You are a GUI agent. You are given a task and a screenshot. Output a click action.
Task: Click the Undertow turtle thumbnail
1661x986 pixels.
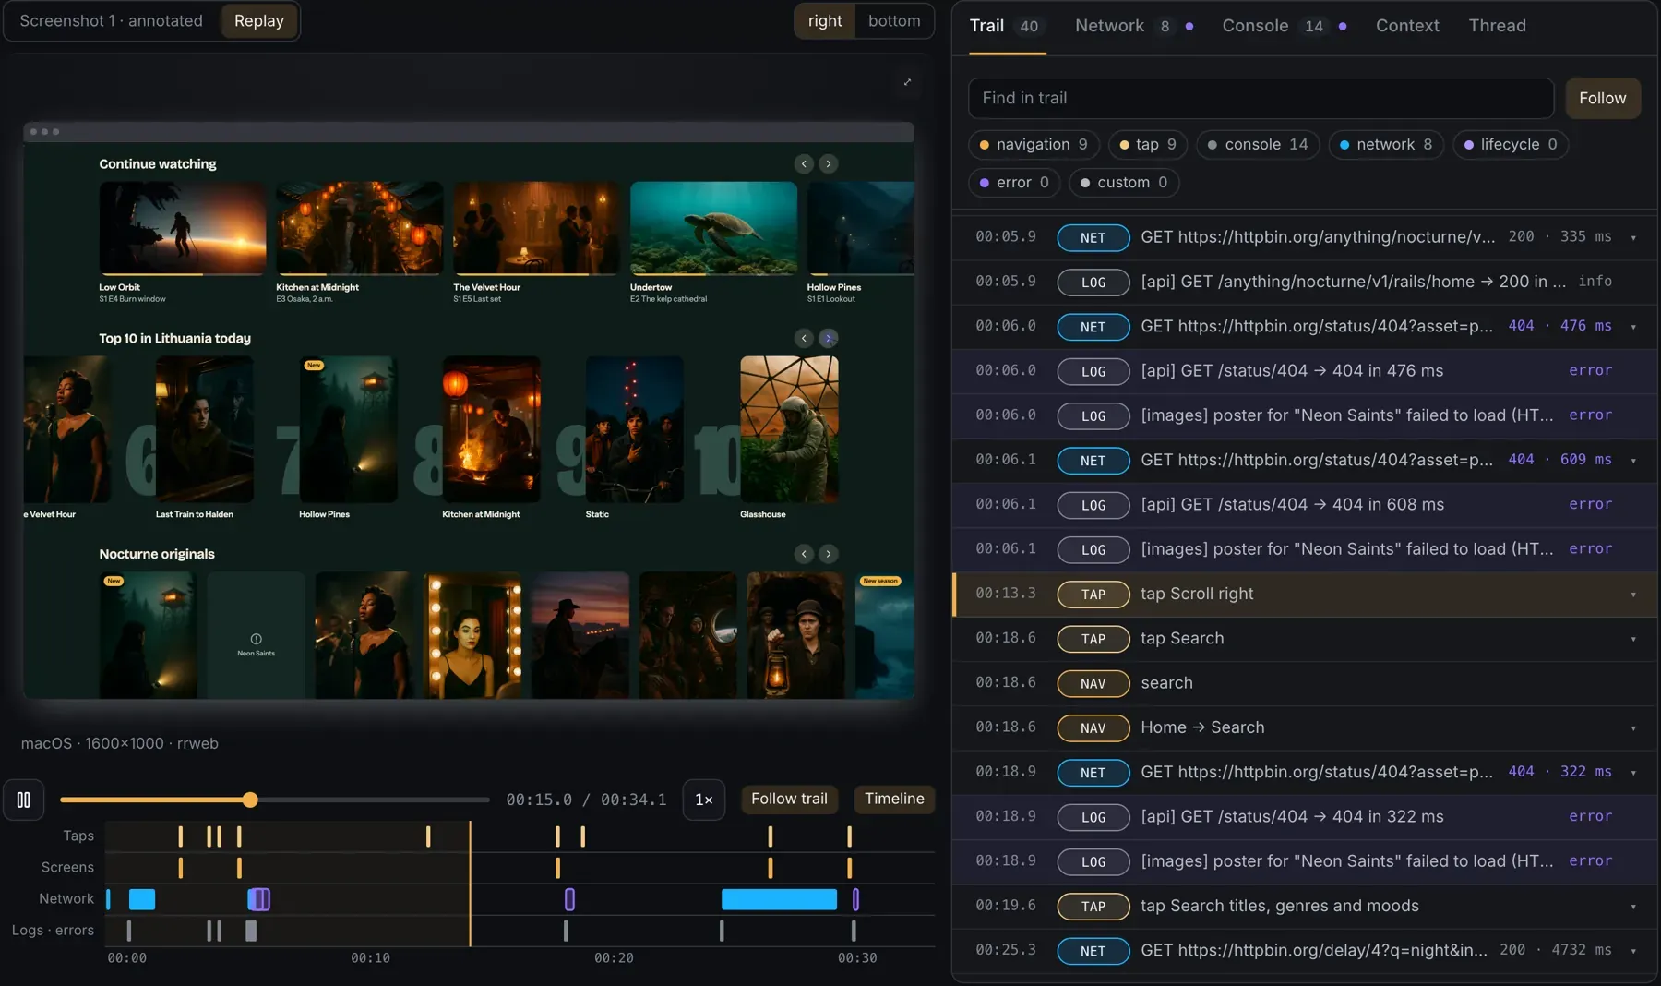click(x=713, y=228)
